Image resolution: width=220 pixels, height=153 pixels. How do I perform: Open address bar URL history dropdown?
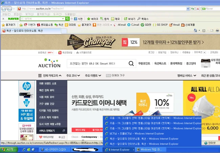pyautogui.click(x=188, y=9)
